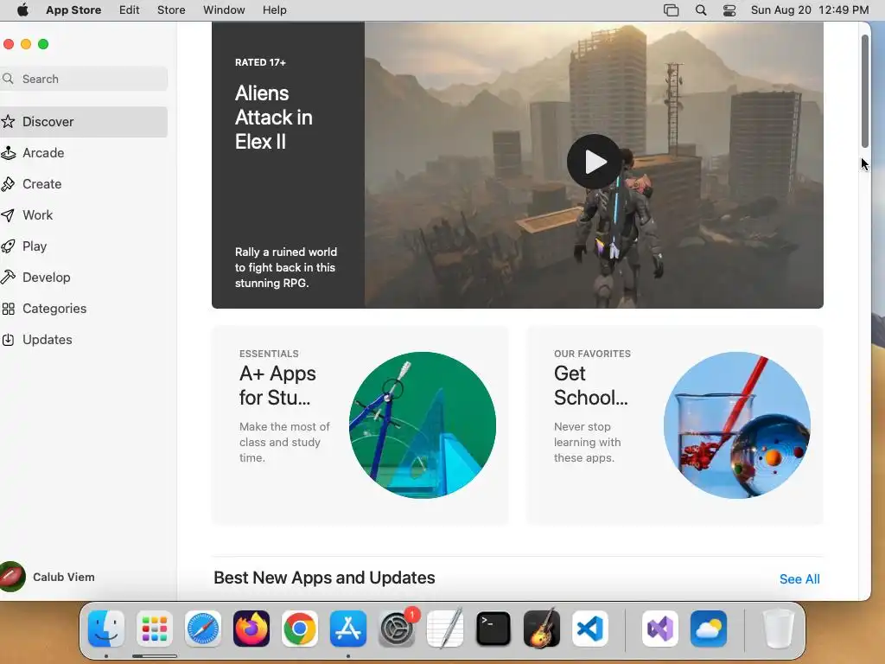
Task: Click the search magnifier icon in sidebar
Action: (x=8, y=79)
